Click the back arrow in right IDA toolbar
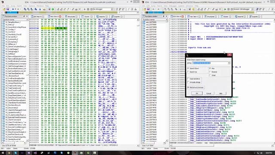The width and height of the screenshot is (275, 155). 153,9
